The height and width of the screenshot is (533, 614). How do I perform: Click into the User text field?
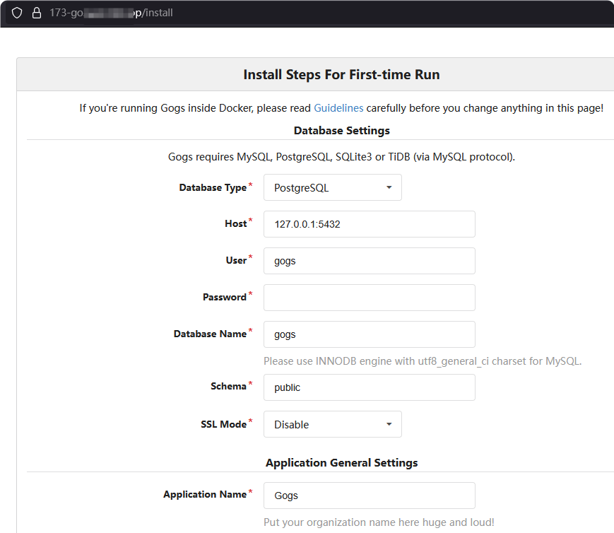[x=369, y=261]
